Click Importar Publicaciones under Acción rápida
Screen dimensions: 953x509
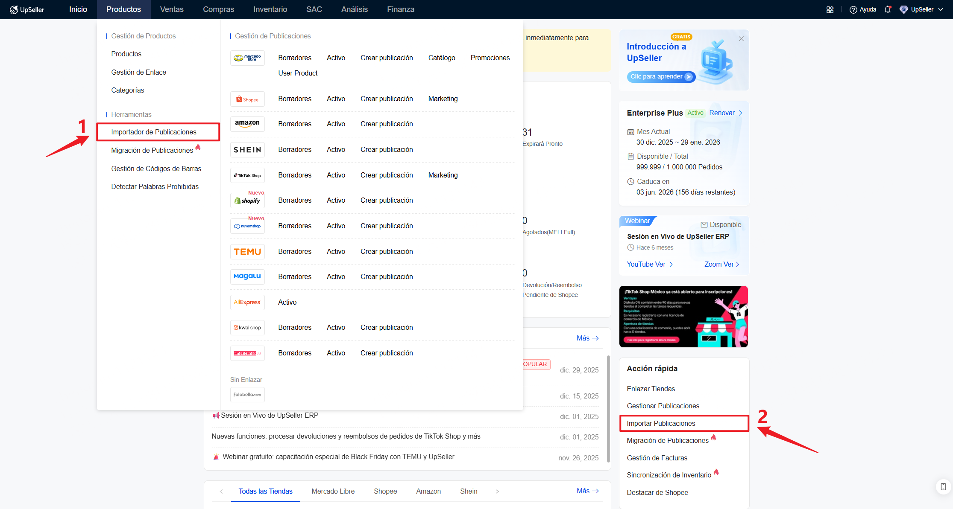click(x=661, y=423)
